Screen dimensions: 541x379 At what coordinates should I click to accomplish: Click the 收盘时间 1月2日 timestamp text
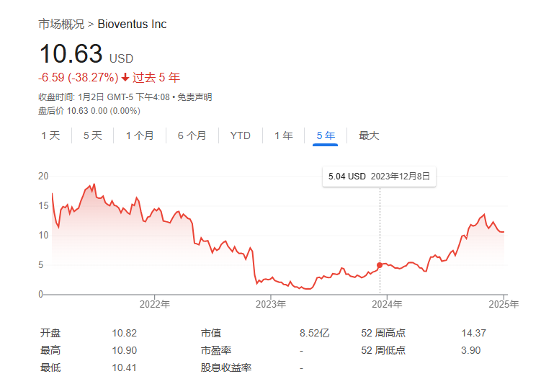pos(104,97)
